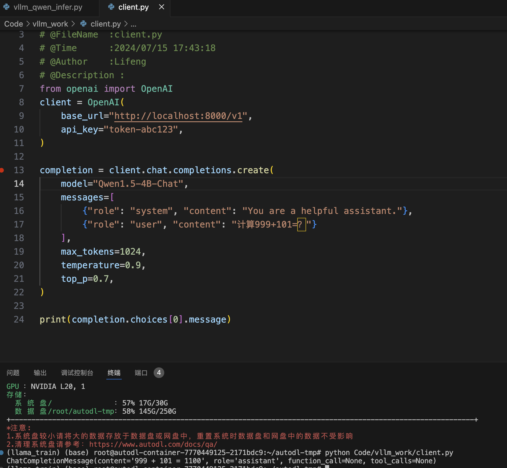Click the @Author :Lifeng comment
Image resolution: width=507 pixels, height=468 pixels.
[x=93, y=62]
